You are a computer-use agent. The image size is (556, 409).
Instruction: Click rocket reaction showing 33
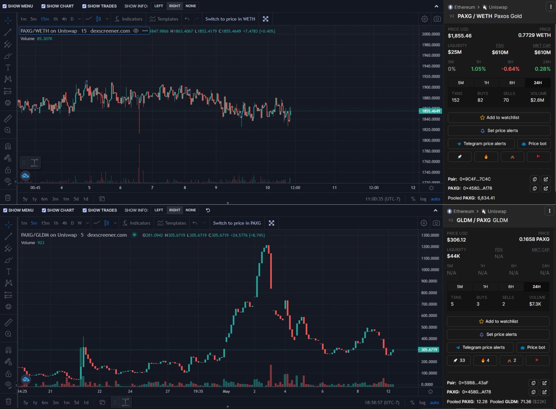click(x=459, y=360)
